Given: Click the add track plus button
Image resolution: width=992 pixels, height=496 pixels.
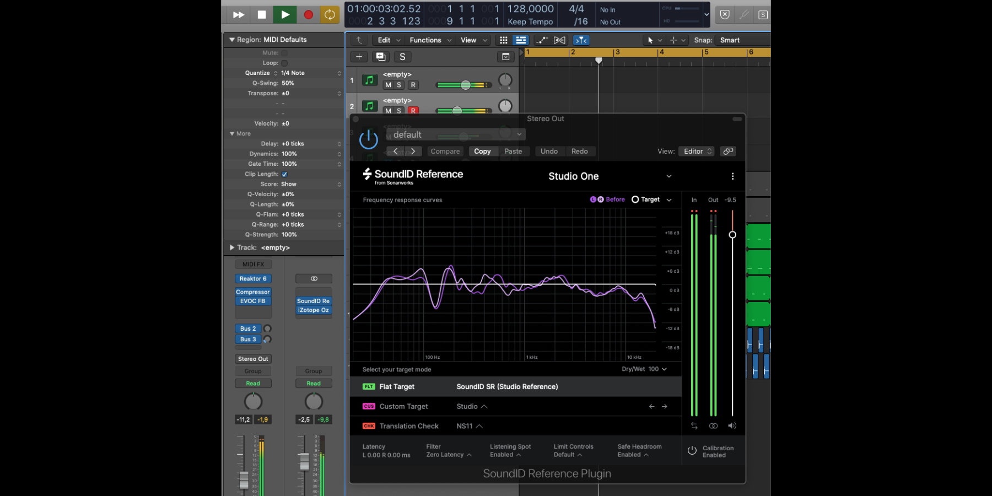Looking at the screenshot, I should [x=359, y=57].
